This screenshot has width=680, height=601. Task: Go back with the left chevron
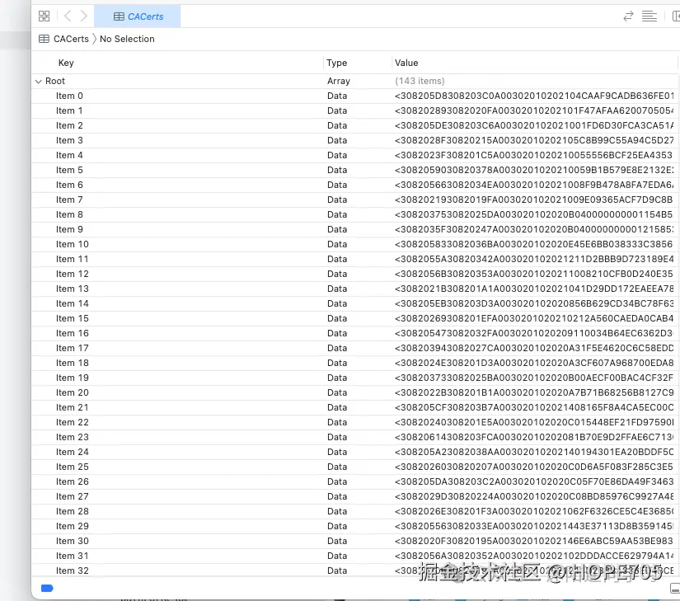68,16
